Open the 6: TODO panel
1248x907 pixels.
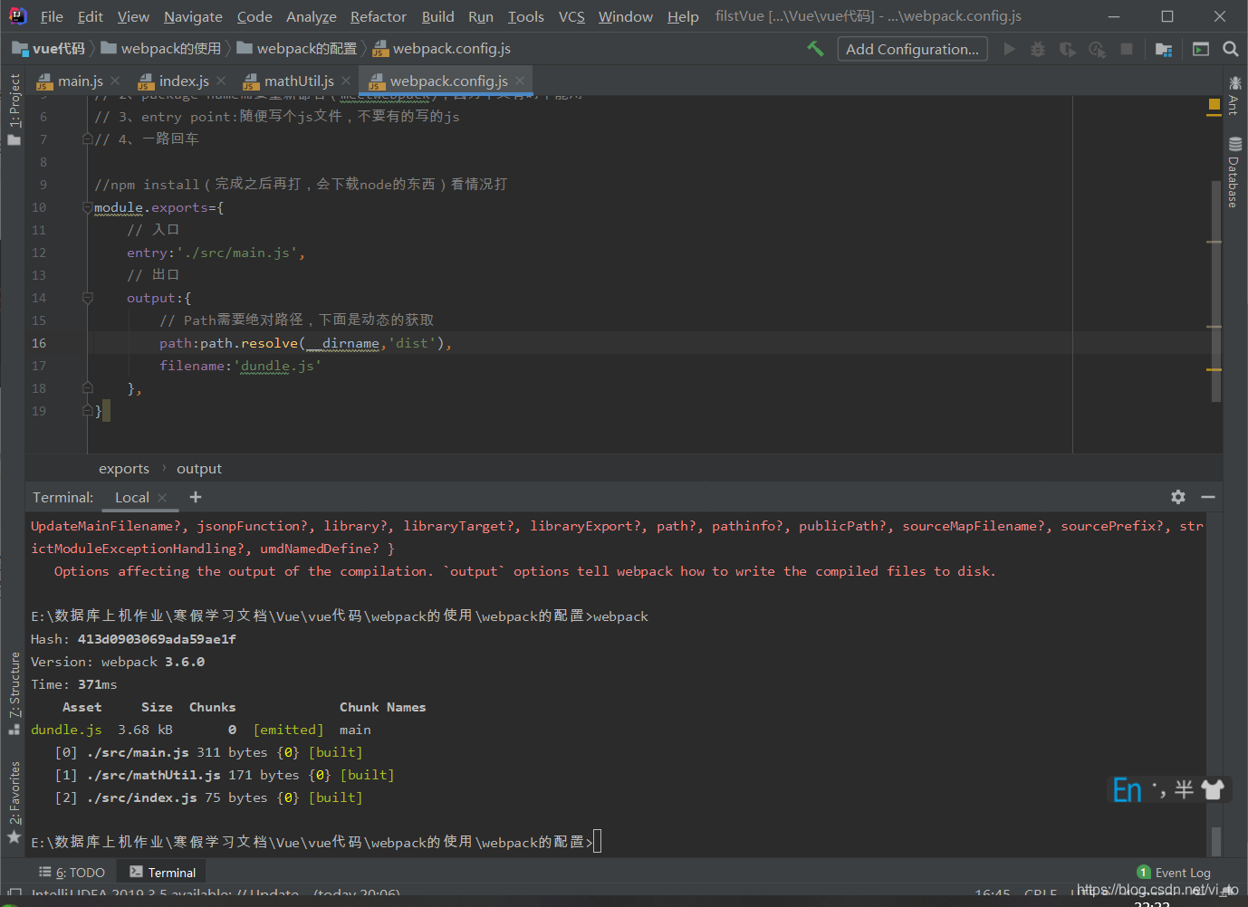point(72,872)
